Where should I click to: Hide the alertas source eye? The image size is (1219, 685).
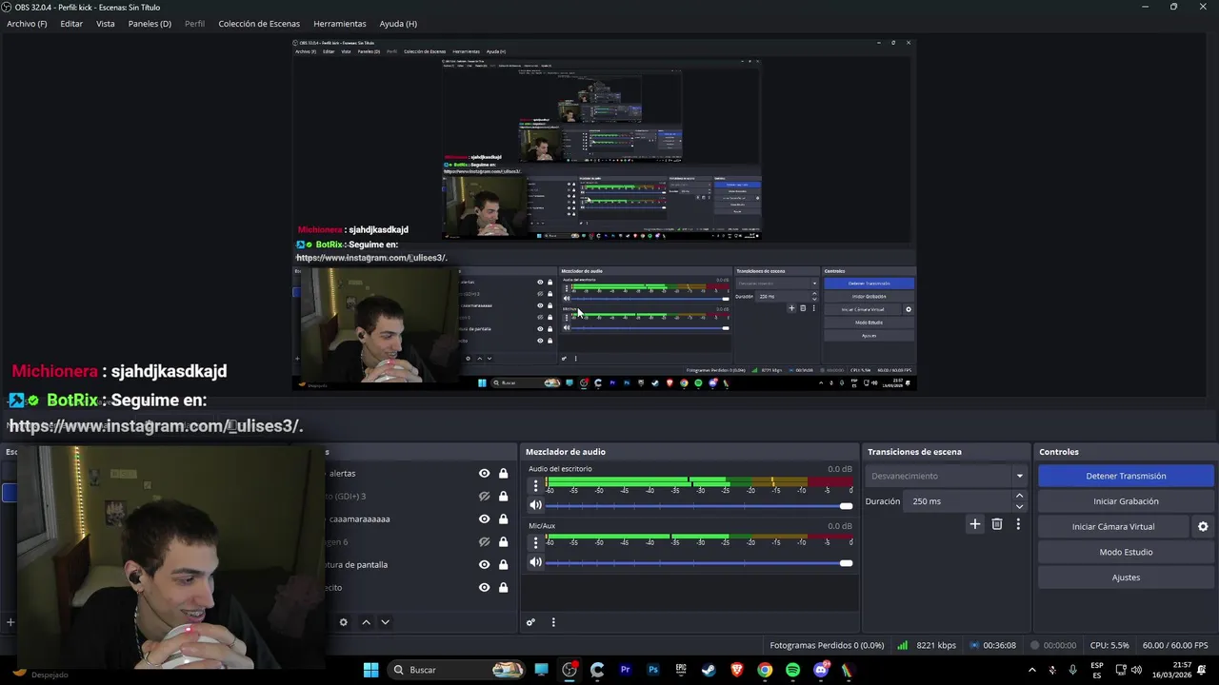click(x=484, y=473)
